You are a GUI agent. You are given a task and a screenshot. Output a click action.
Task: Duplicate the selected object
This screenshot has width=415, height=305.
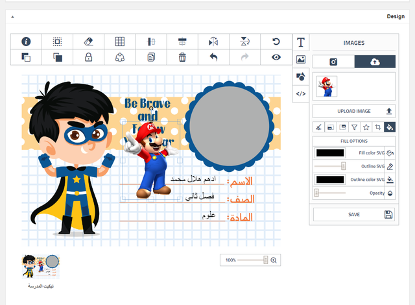(151, 57)
